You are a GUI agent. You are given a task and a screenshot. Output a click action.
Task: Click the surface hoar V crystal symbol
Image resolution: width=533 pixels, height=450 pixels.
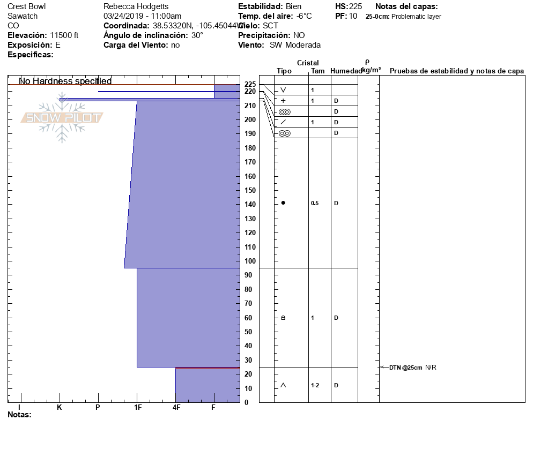coord(283,90)
